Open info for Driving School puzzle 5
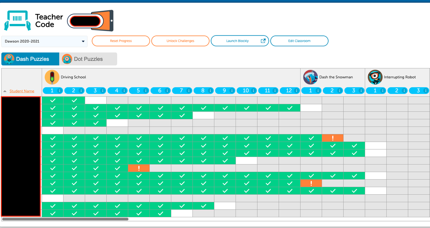Image resolution: width=430 pixels, height=228 pixels. [145, 91]
